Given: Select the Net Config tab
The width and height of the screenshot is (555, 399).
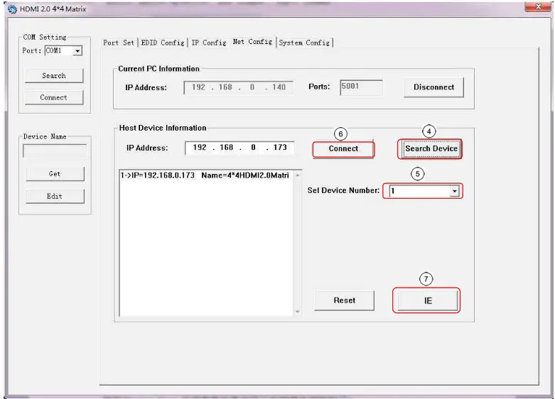Looking at the screenshot, I should point(252,42).
